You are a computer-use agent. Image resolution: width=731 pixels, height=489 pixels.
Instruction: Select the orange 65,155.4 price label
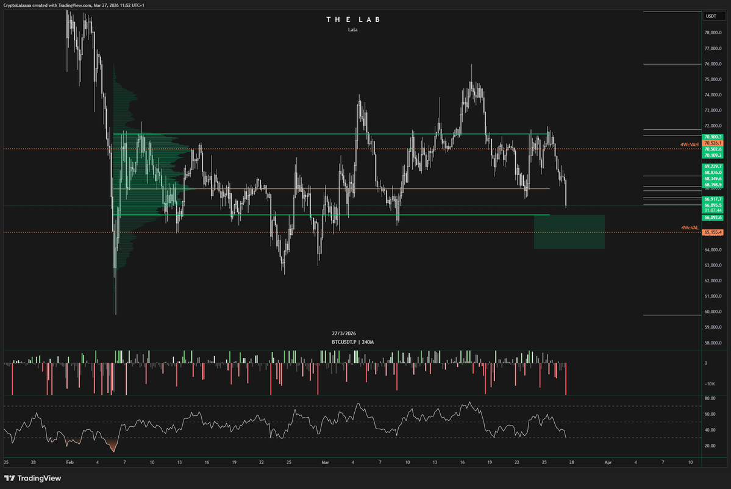point(713,232)
